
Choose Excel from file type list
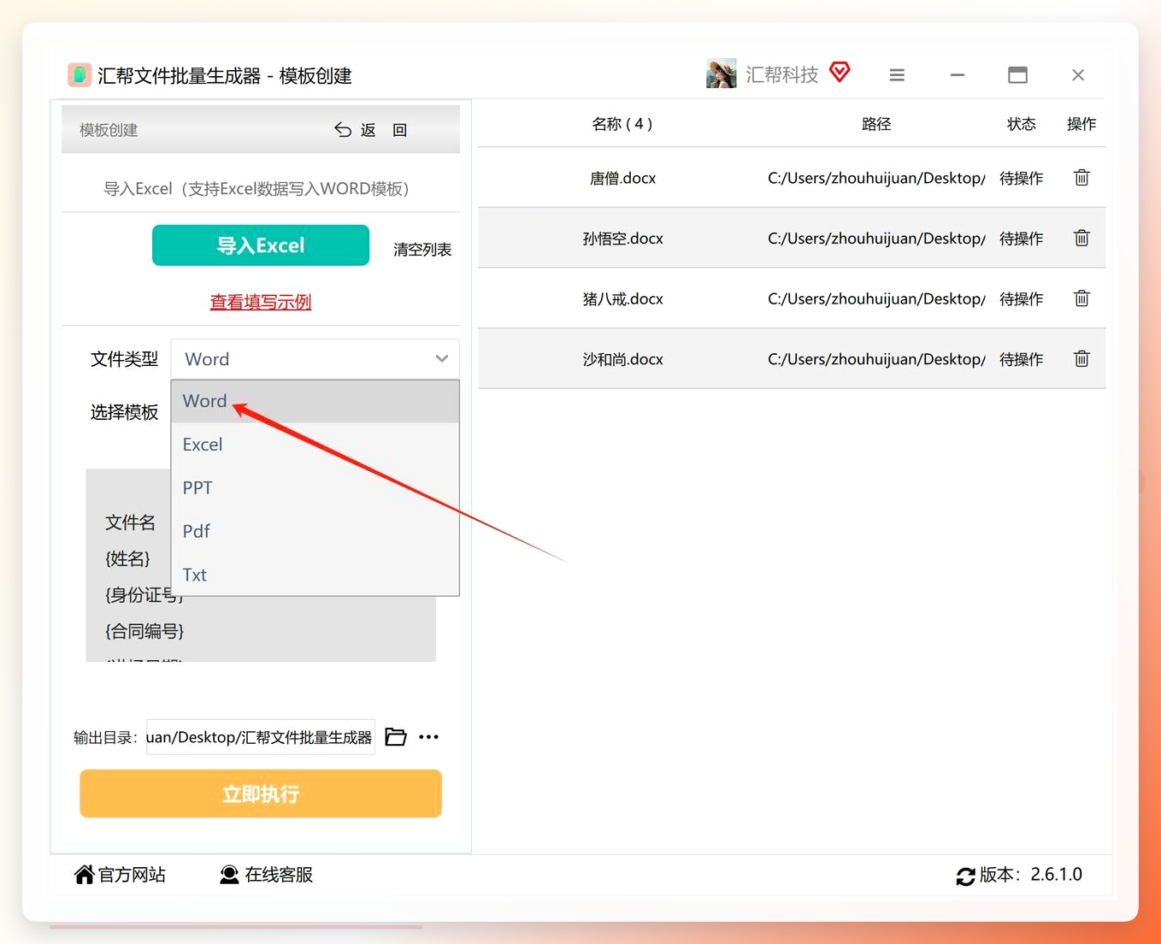click(x=315, y=445)
